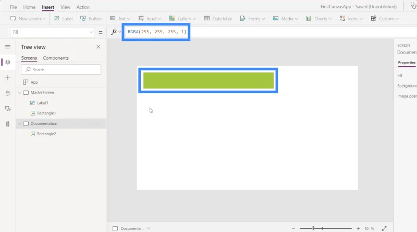Select the Screens tab in Tree view
Viewport: 417px width, 232px height.
[29, 58]
